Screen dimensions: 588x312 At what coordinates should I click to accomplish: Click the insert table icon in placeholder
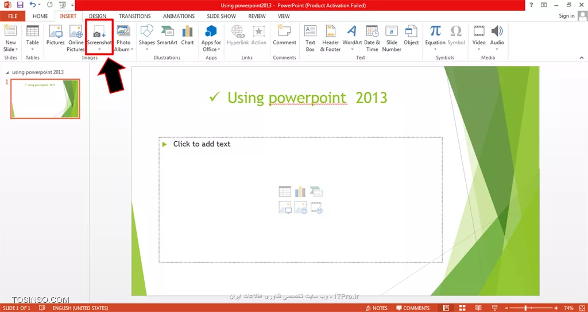click(285, 192)
